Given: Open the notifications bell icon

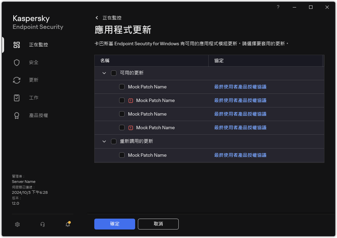Looking at the screenshot, I should (x=67, y=224).
